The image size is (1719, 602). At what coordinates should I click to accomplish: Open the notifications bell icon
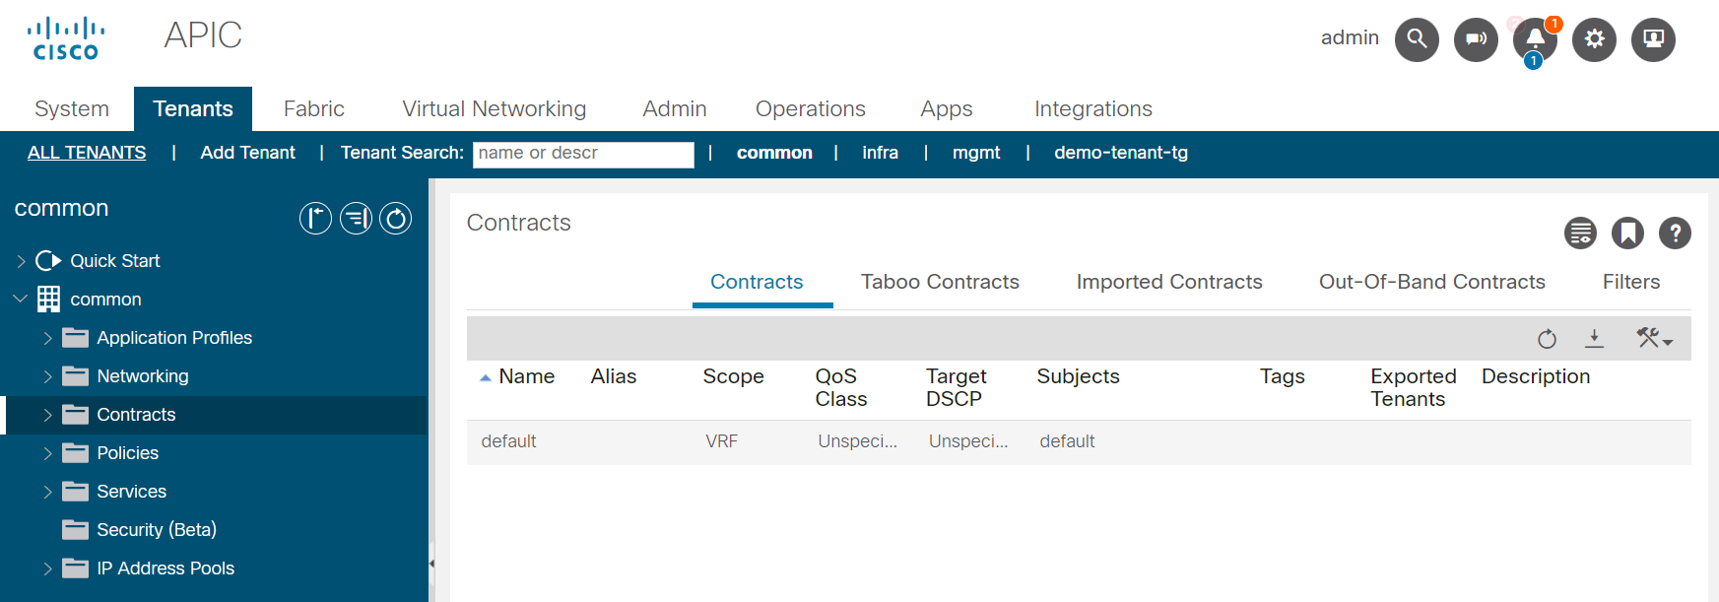tap(1535, 39)
